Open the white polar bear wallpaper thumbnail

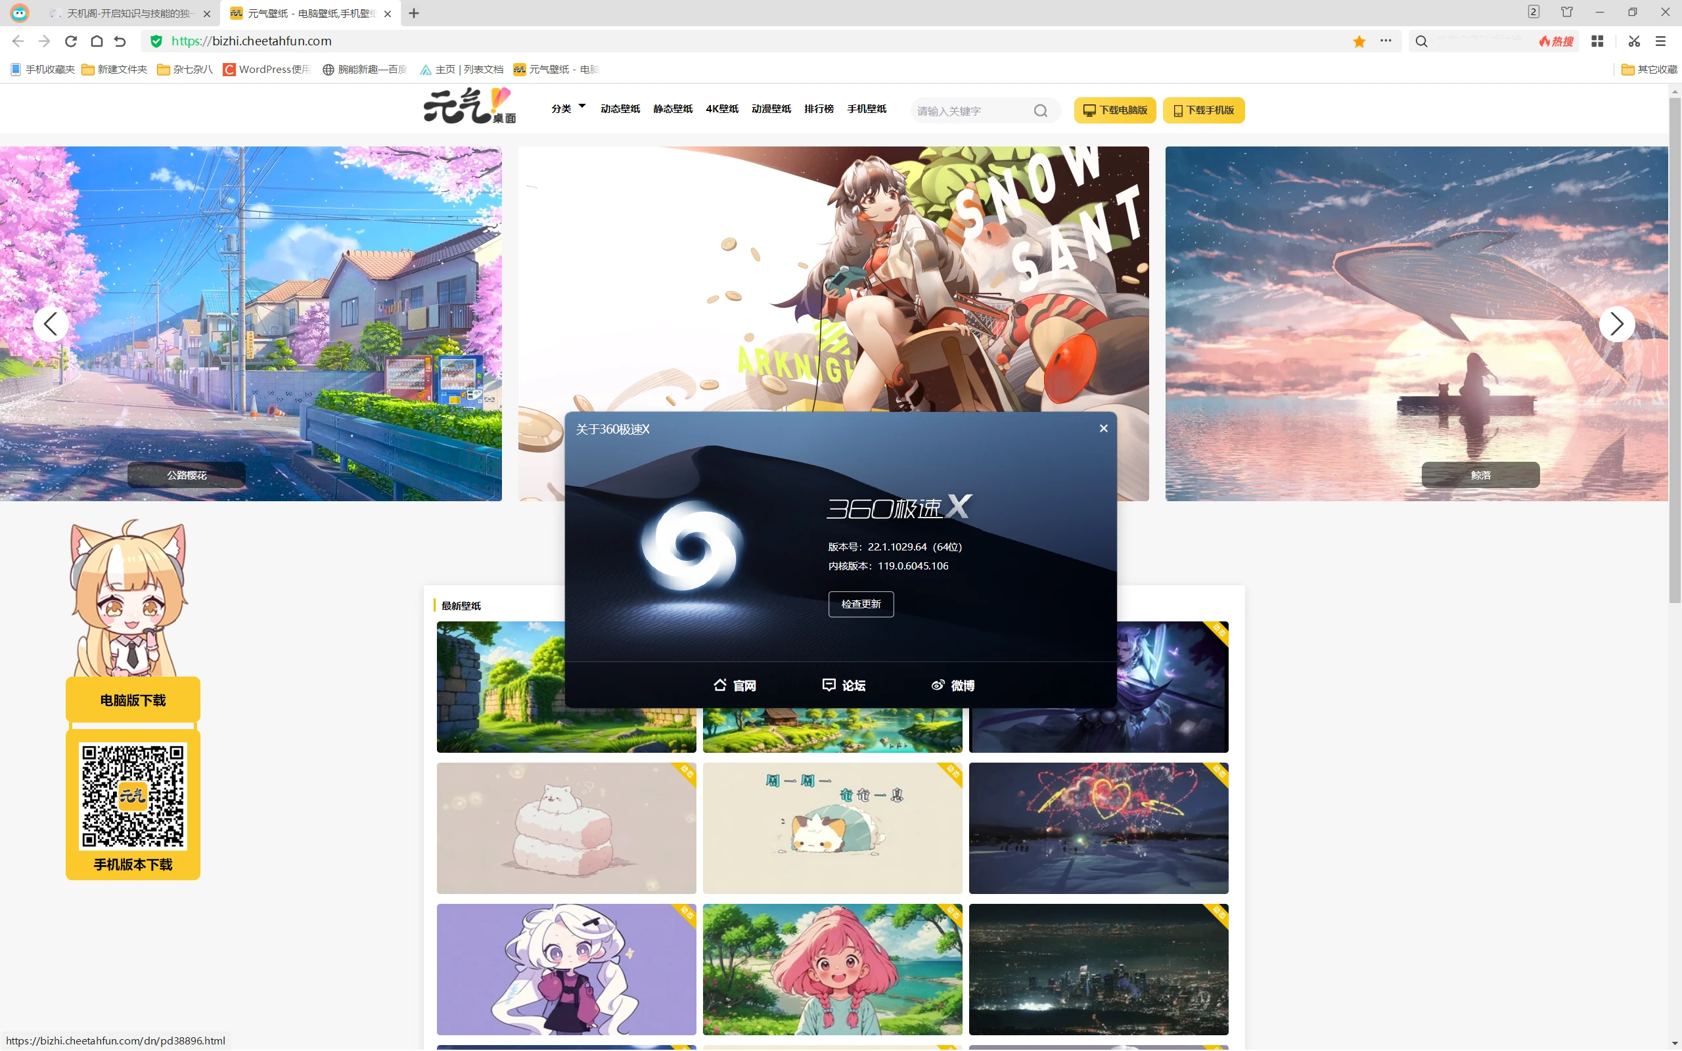566,828
